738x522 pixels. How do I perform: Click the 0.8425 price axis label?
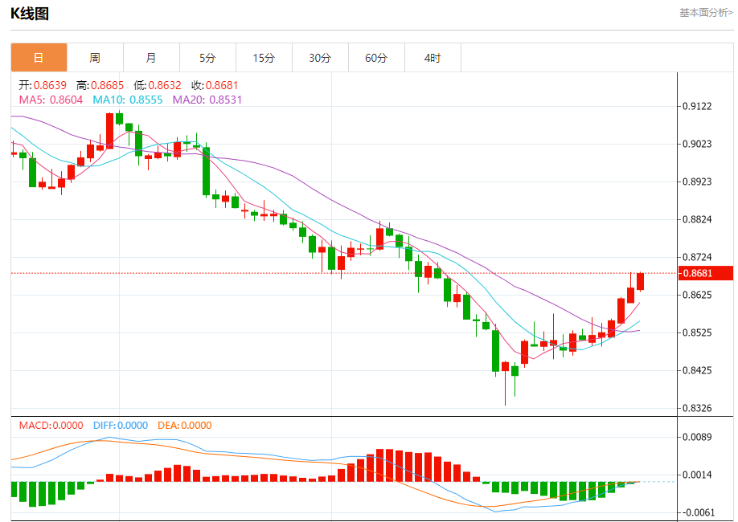click(697, 370)
